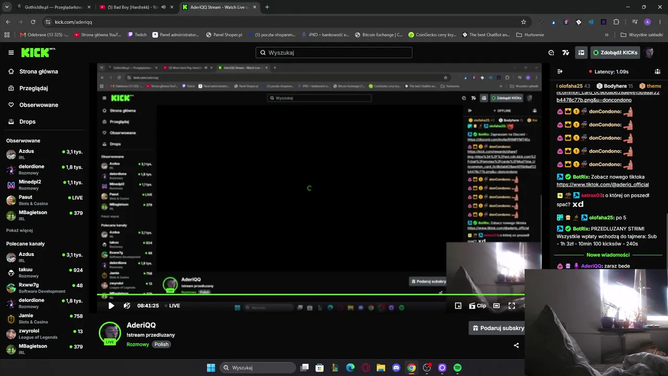Image resolution: width=668 pixels, height=376 pixels.
Task: Click the Wyszukaj search field on Kick
Action: tap(334, 53)
